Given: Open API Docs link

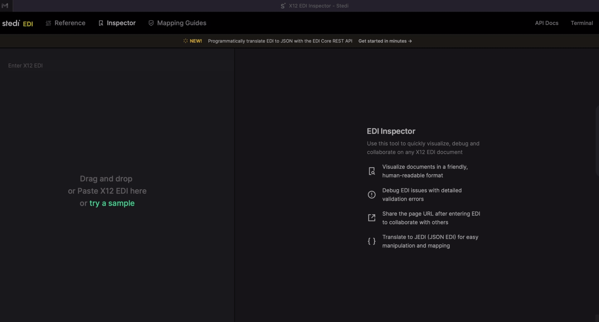Looking at the screenshot, I should coord(547,23).
